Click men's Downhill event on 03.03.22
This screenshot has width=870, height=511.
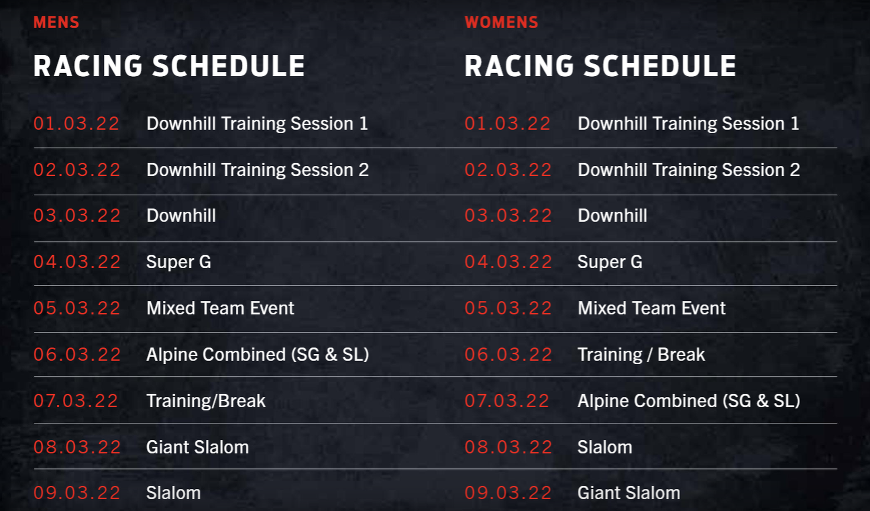181,216
